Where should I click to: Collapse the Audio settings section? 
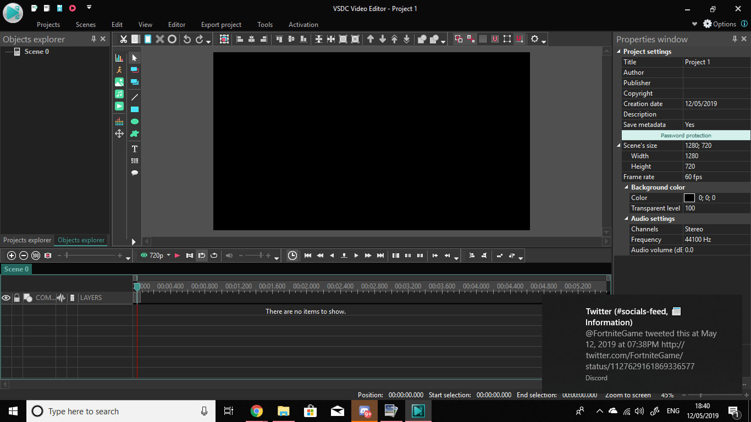(626, 219)
